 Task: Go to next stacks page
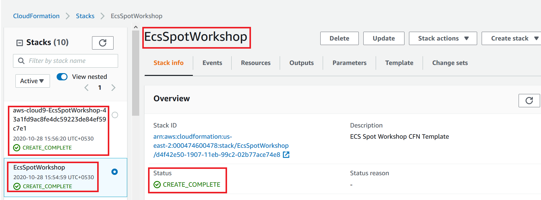(x=113, y=88)
